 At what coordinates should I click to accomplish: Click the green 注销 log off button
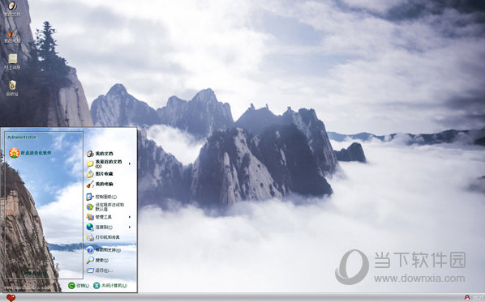click(x=79, y=286)
